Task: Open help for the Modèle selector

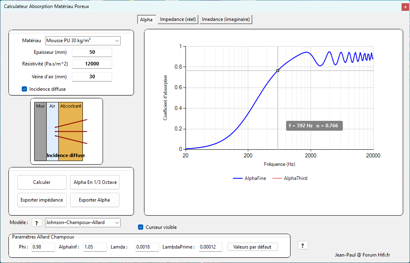Action: click(37, 223)
